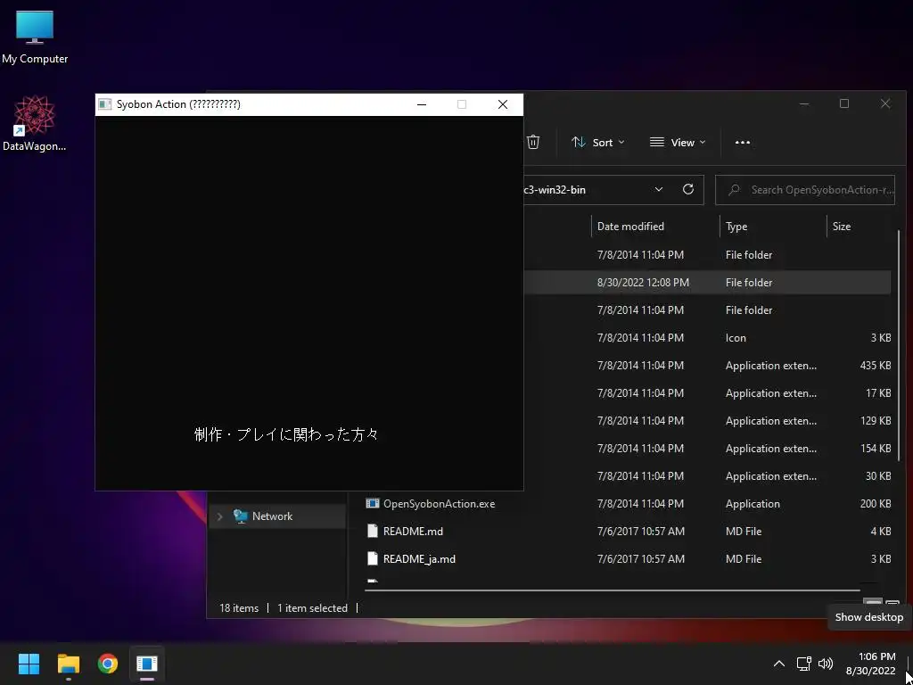Image resolution: width=913 pixels, height=685 pixels.
Task: Click the 200 KB Application size cell
Action: coord(876,504)
